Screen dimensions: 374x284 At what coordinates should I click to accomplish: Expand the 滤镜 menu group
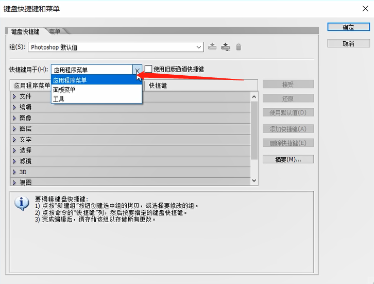14,161
